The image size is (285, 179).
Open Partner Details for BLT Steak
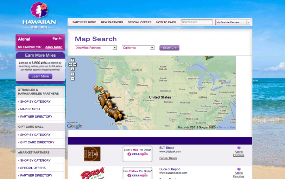[x=168, y=158]
